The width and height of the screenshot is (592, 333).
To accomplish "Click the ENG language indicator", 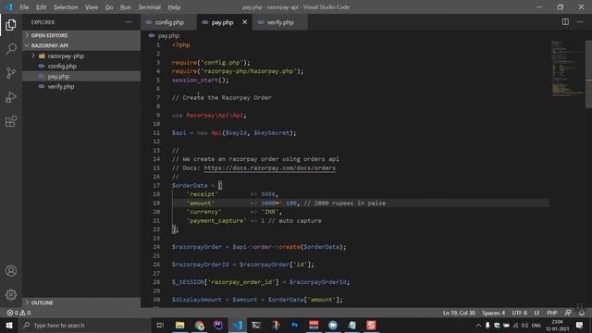I will click(x=536, y=325).
